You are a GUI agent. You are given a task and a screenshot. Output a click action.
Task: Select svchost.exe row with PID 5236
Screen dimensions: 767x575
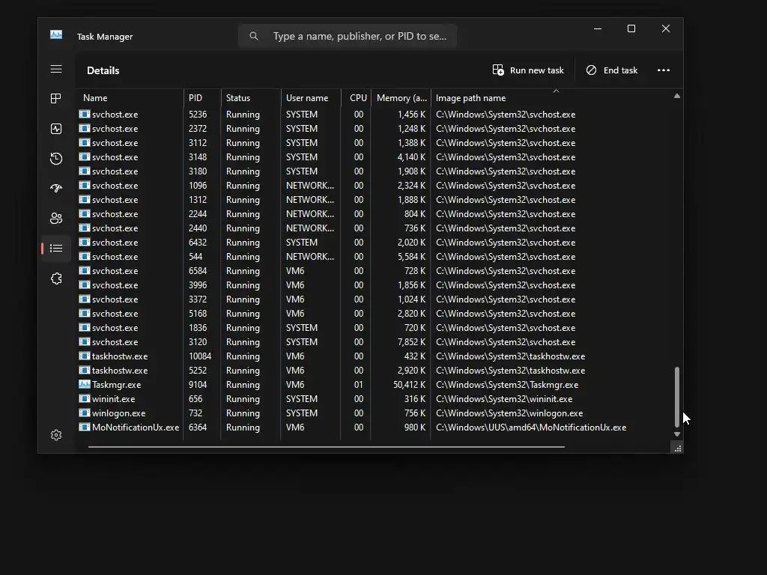(375, 115)
